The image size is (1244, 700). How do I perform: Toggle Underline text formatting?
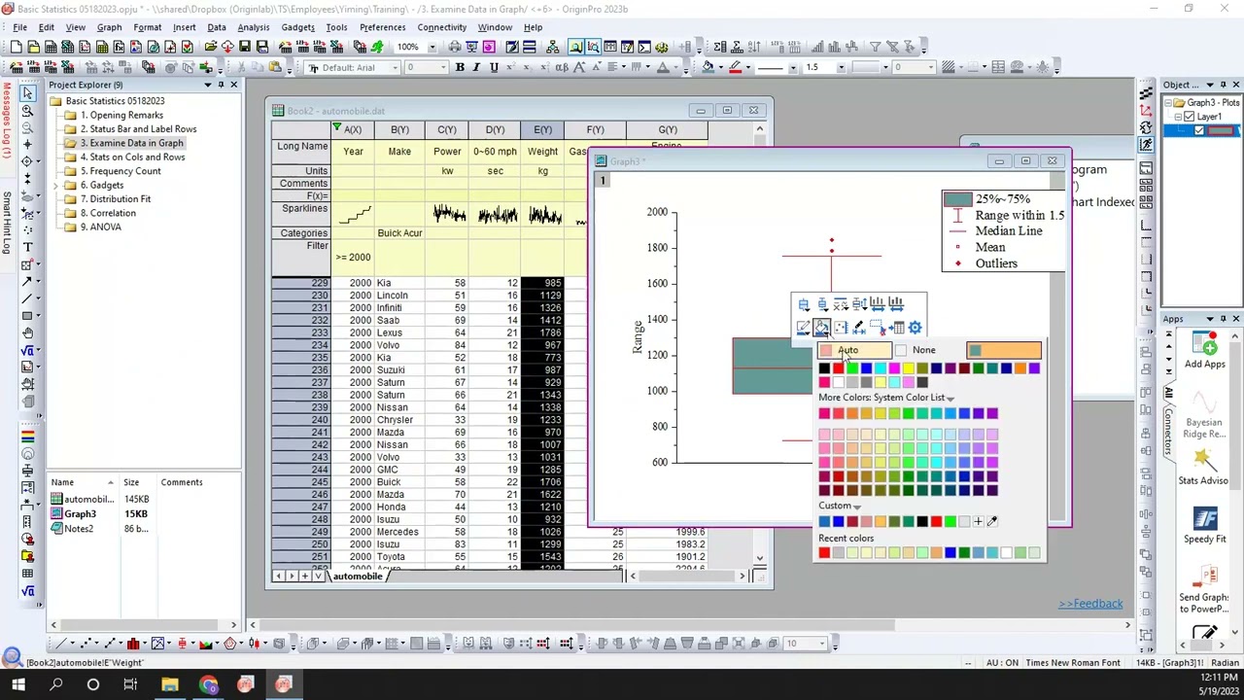[494, 67]
